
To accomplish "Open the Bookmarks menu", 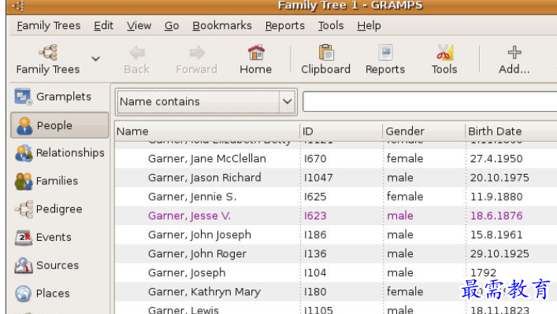I will click(x=222, y=25).
